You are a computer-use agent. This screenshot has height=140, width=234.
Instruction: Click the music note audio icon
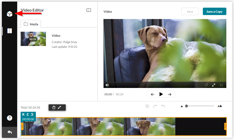pos(206,85)
